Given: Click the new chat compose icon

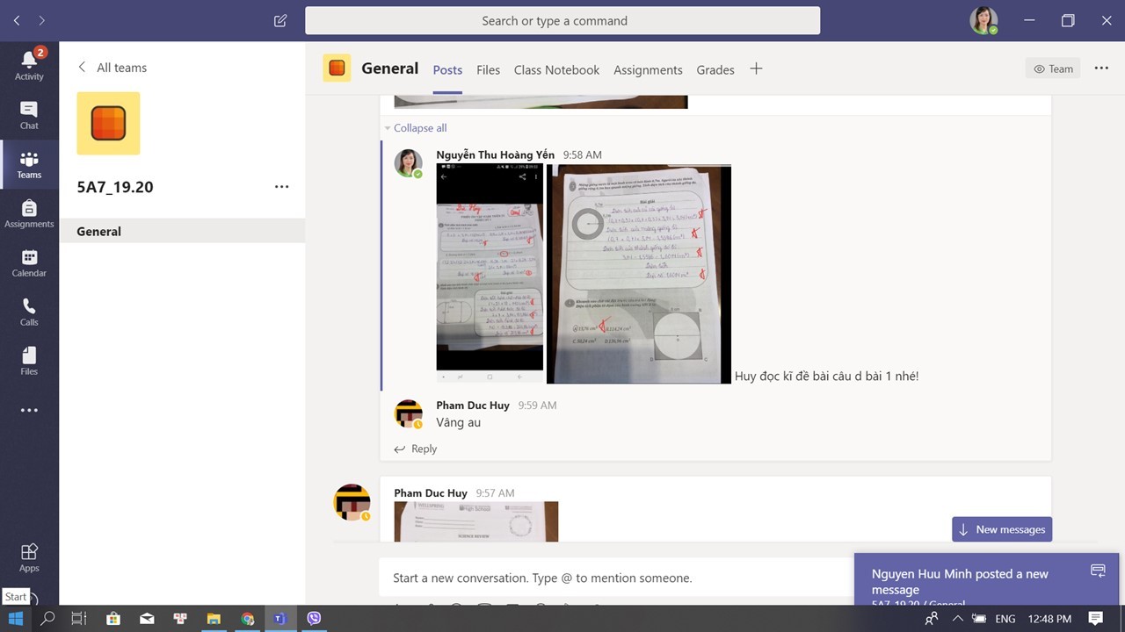Looking at the screenshot, I should coord(280,21).
